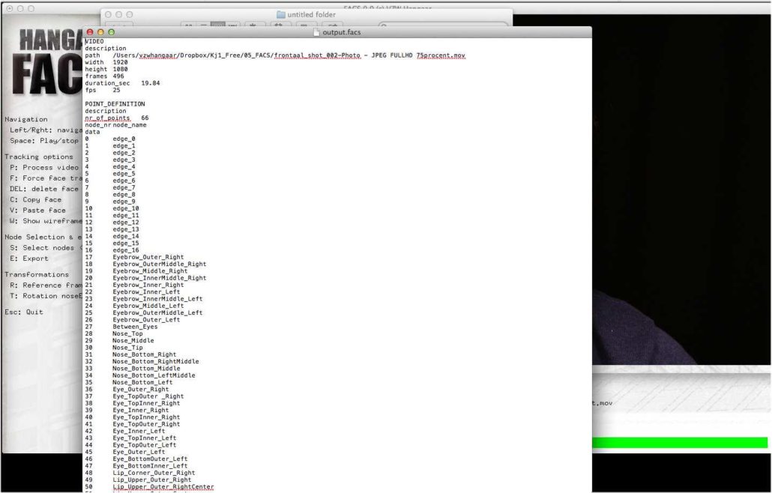Trigger export using 'E: Export'
The height and width of the screenshot is (493, 772).
[x=28, y=258]
